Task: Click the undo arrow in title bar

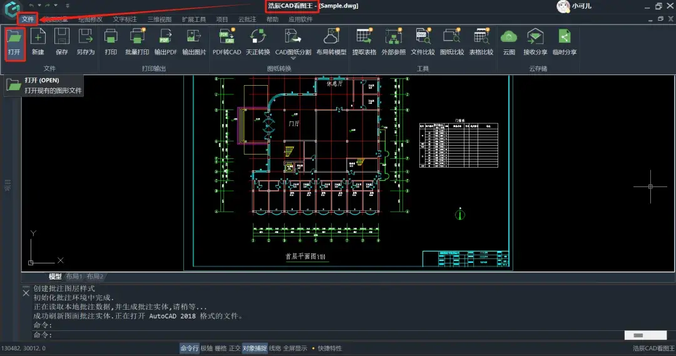Action: 31,6
